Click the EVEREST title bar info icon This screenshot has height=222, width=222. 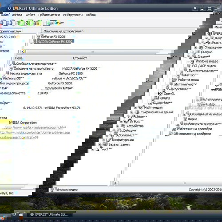pos(9,8)
